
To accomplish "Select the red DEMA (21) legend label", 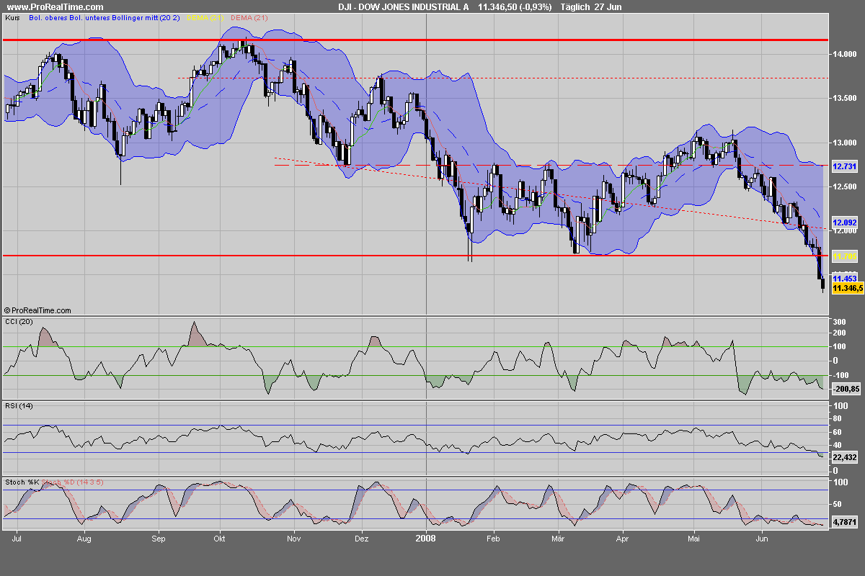I will pyautogui.click(x=249, y=17).
